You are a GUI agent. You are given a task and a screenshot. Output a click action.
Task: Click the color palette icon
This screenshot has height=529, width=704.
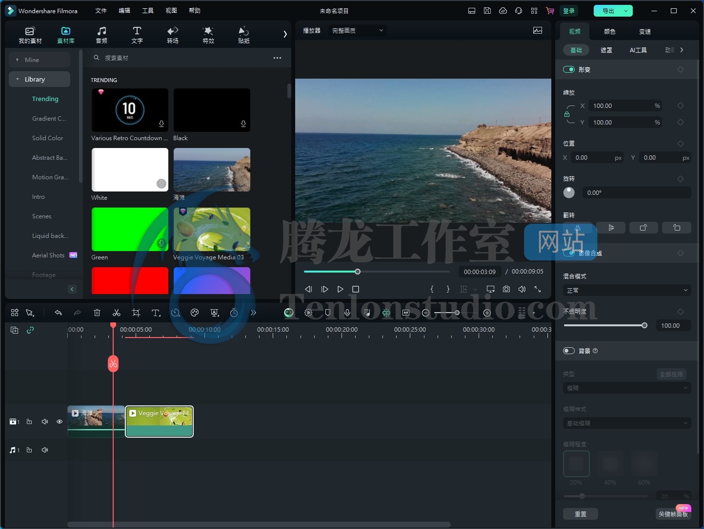[195, 313]
